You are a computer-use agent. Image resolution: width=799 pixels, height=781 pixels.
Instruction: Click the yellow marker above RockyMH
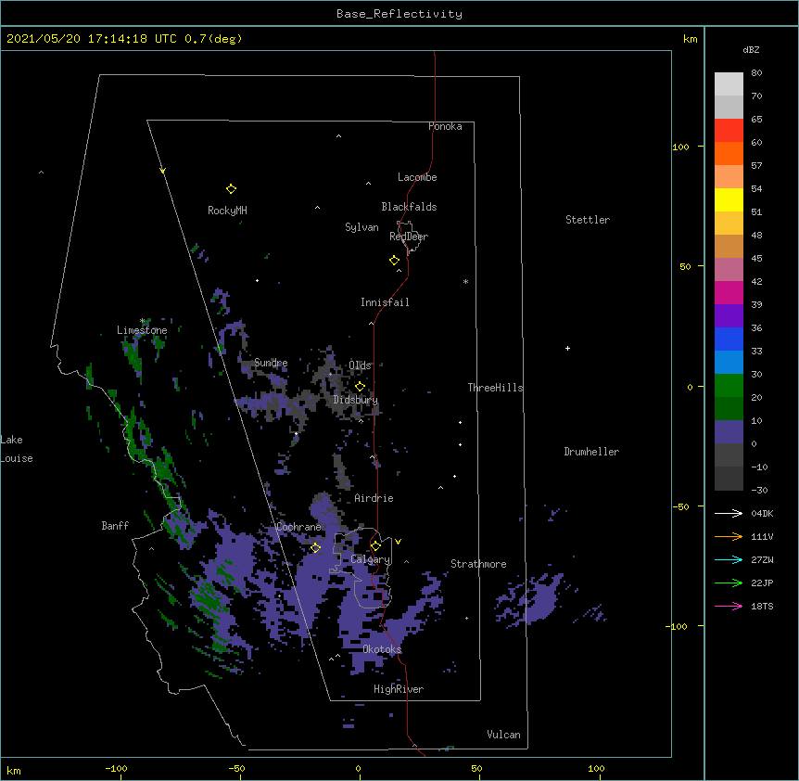(231, 189)
